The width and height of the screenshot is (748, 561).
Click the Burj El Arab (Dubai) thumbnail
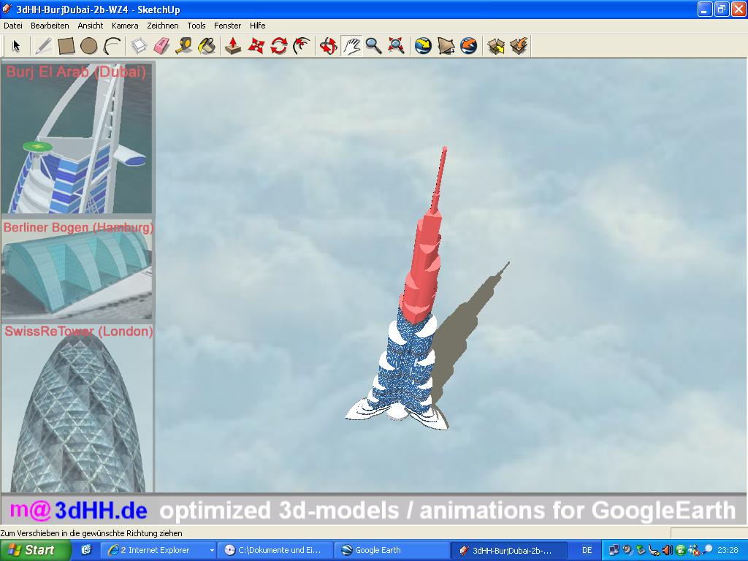coord(77,138)
